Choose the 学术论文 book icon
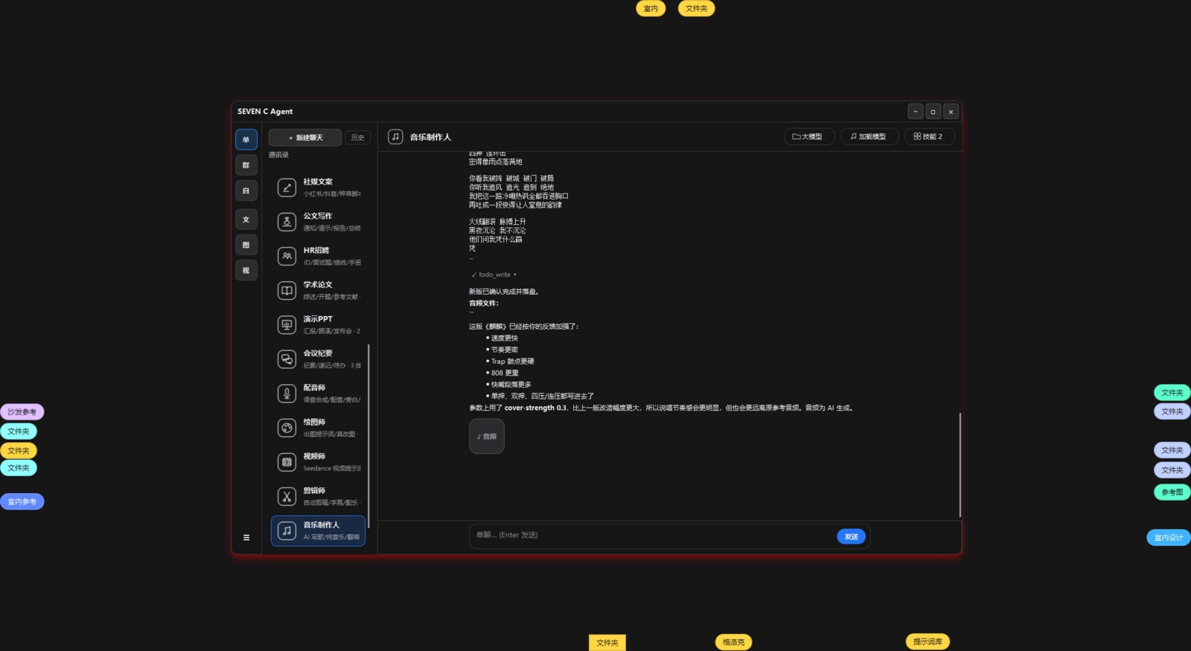 point(287,290)
